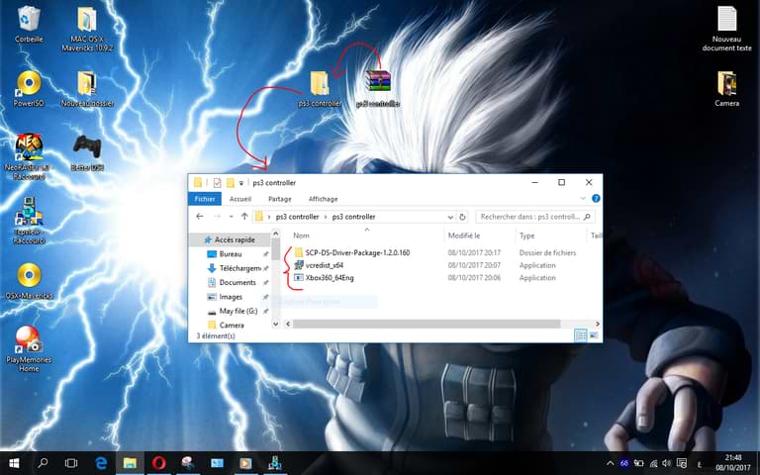Launch Microsoft Edge from the taskbar
The height and width of the screenshot is (475, 760).
101,463
